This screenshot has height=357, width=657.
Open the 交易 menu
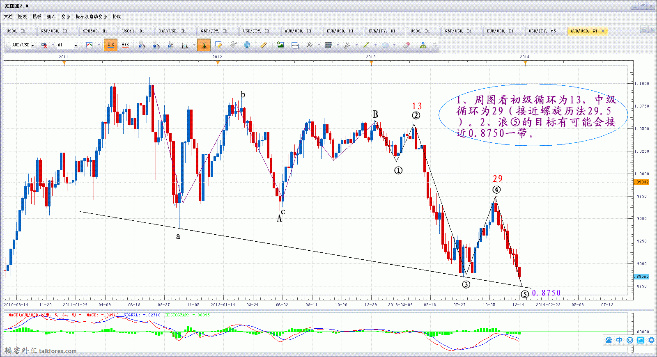(66, 17)
